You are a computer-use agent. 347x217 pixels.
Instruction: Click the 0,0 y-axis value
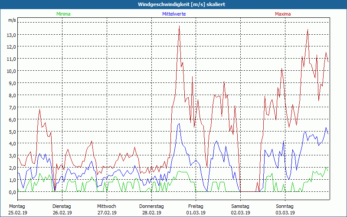[12, 192]
